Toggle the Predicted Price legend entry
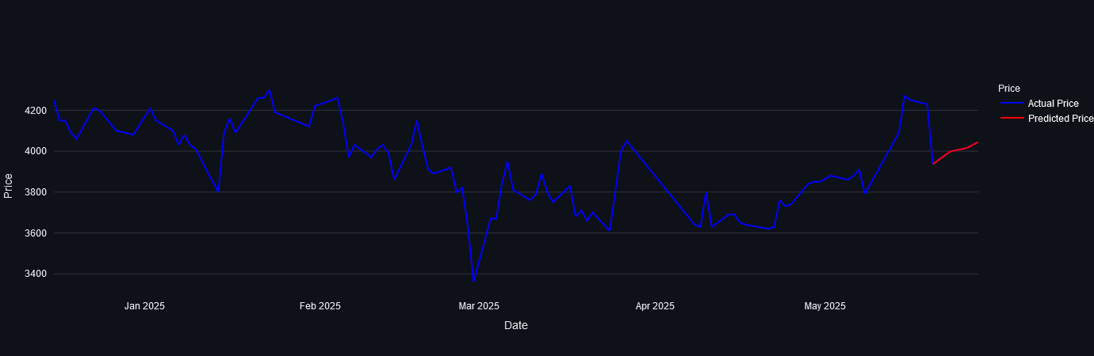This screenshot has height=356, width=1094. 1046,119
